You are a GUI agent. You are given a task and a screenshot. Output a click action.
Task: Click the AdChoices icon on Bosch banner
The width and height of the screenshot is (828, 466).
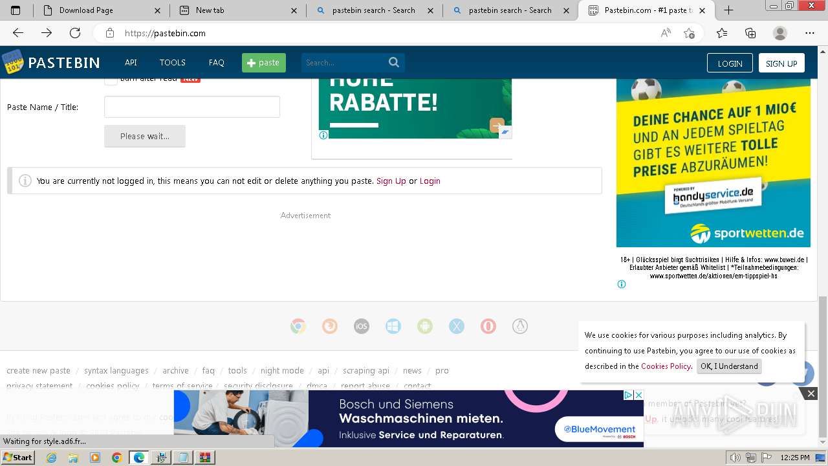pos(628,395)
